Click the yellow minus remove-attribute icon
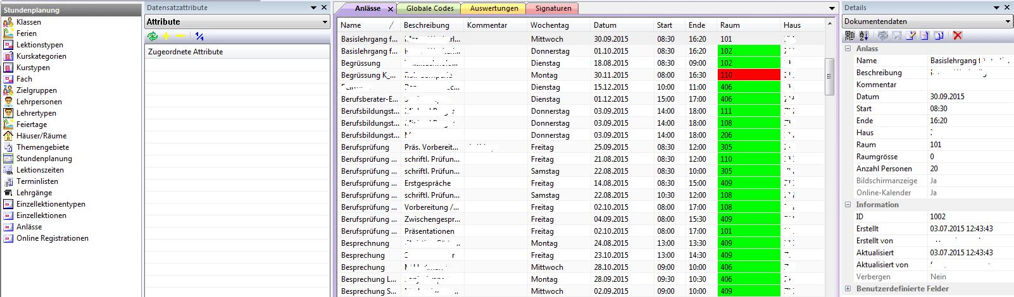 180,37
